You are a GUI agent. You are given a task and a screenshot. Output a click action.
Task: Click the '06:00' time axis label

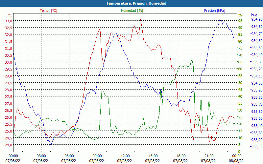click(69, 156)
